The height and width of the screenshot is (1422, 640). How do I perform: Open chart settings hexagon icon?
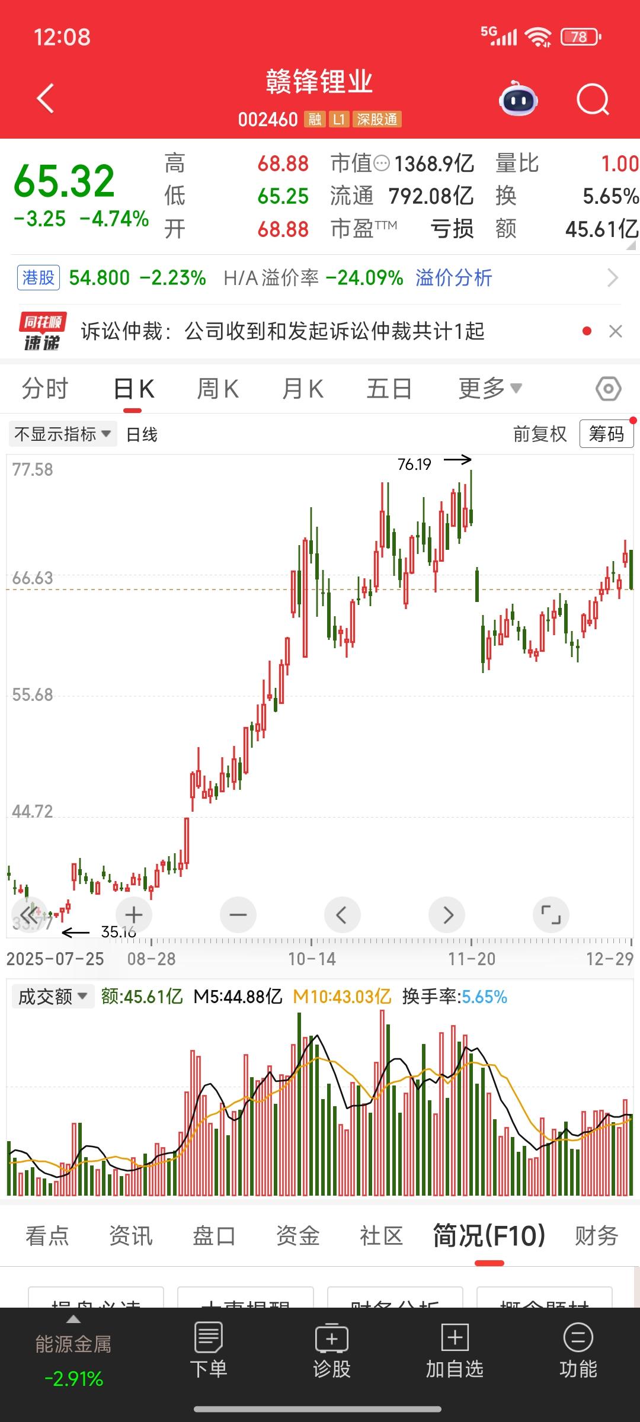coord(609,389)
